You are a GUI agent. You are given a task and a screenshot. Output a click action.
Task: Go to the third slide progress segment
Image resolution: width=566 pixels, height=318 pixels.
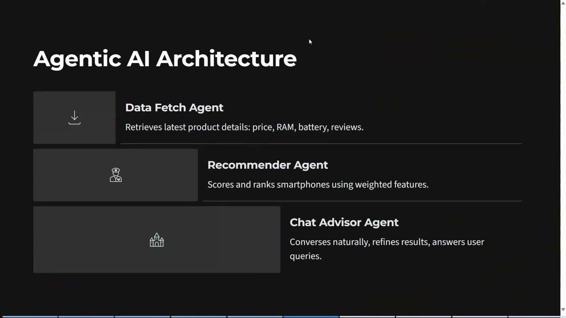(x=142, y=317)
